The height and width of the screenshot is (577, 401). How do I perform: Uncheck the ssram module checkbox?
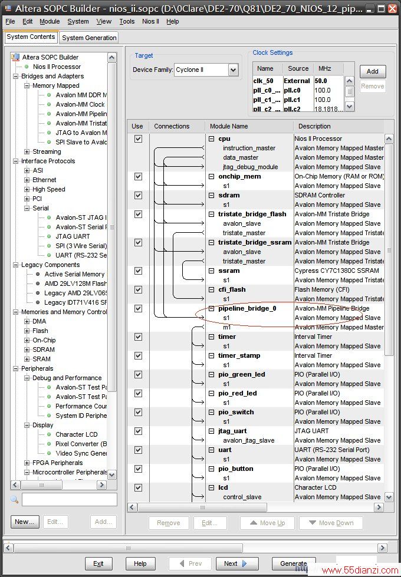pos(138,271)
